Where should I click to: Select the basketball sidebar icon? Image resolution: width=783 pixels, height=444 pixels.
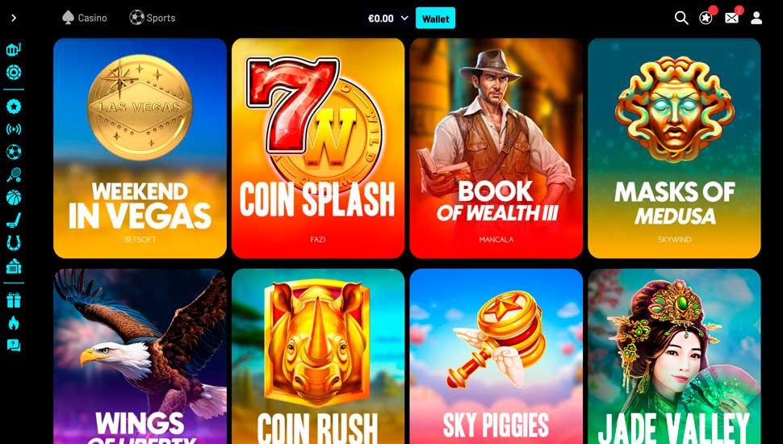(14, 198)
